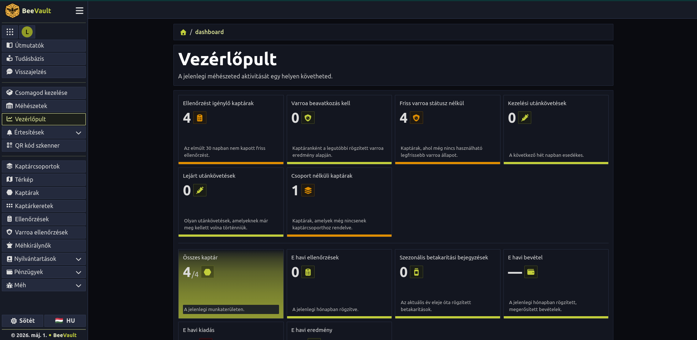Switch language with the HU button
Screen dimensions: 697x340
click(65, 321)
